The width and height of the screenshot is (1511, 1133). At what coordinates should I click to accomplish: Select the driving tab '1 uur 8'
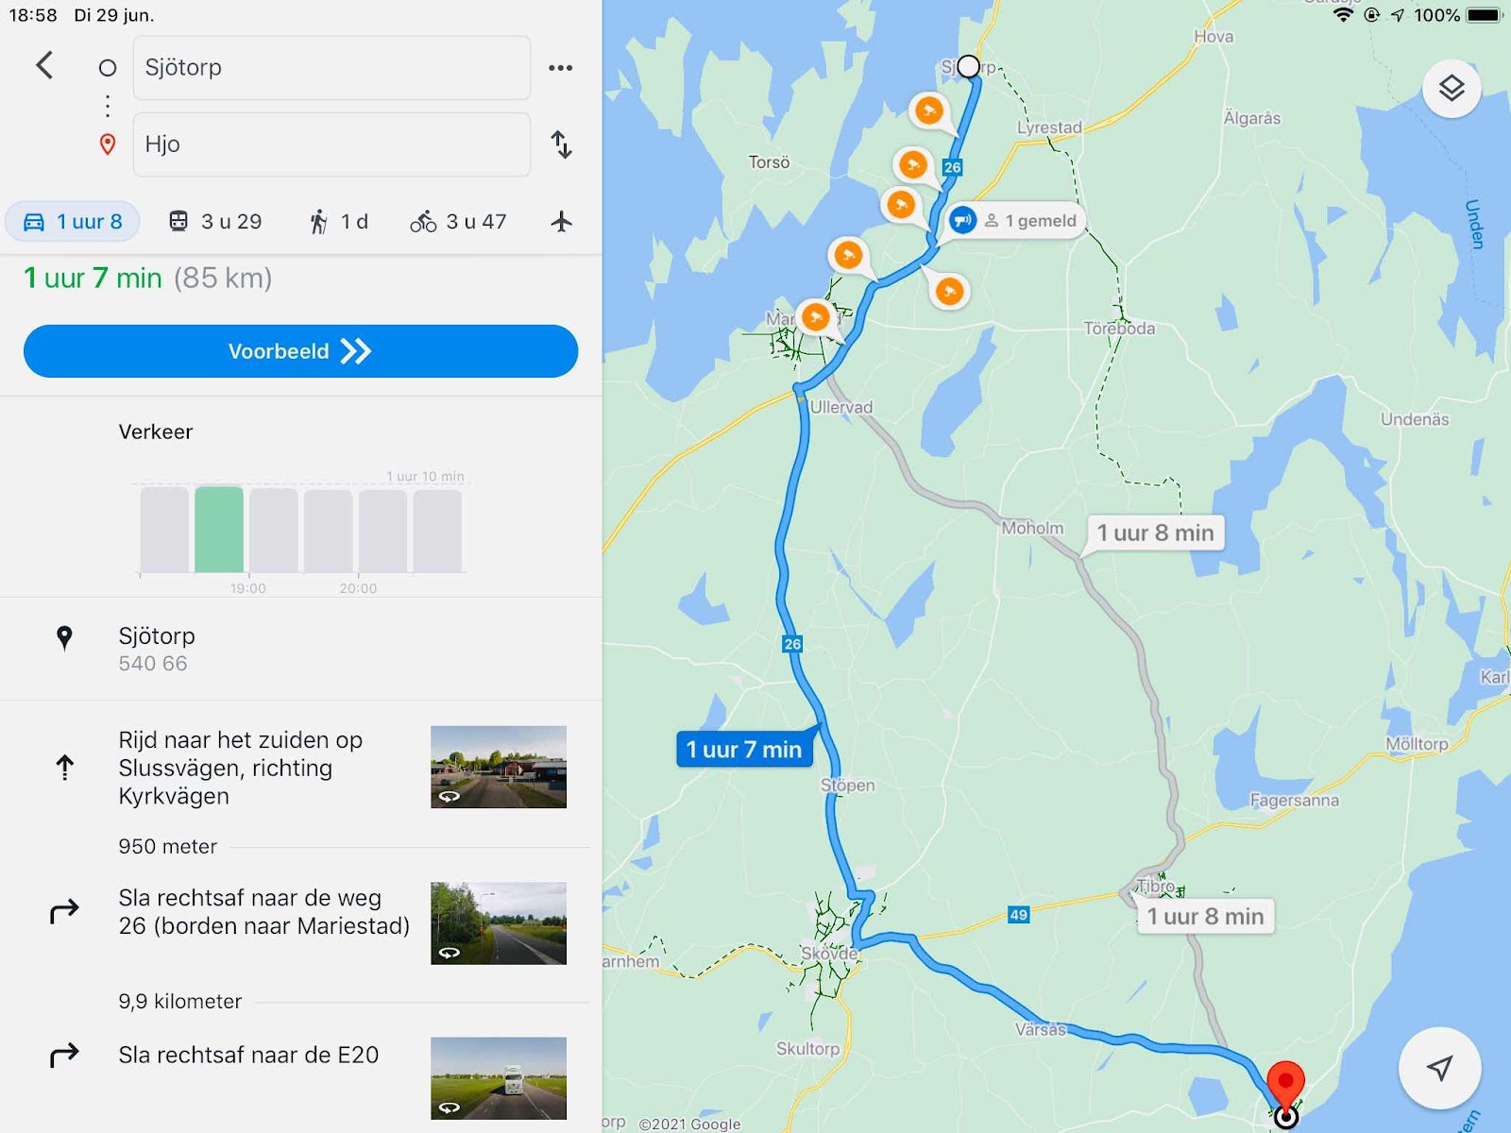coord(73,222)
